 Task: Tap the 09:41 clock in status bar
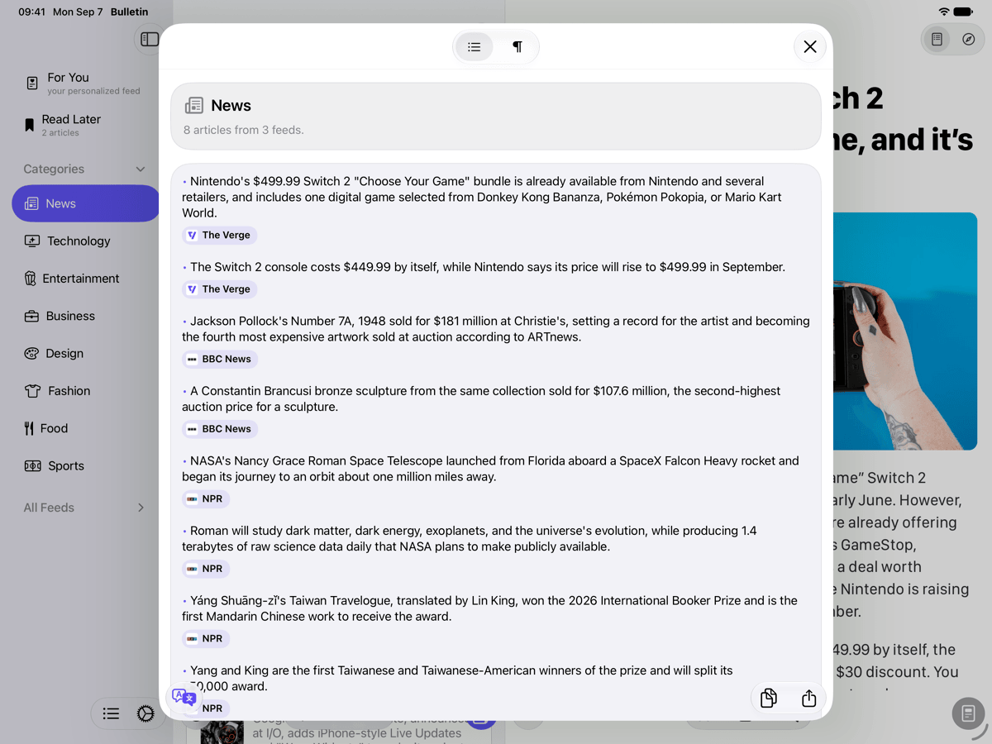32,12
